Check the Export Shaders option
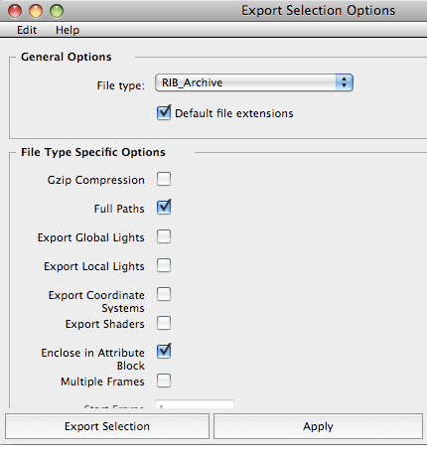Viewport: 427px width, 457px height. pyautogui.click(x=164, y=323)
